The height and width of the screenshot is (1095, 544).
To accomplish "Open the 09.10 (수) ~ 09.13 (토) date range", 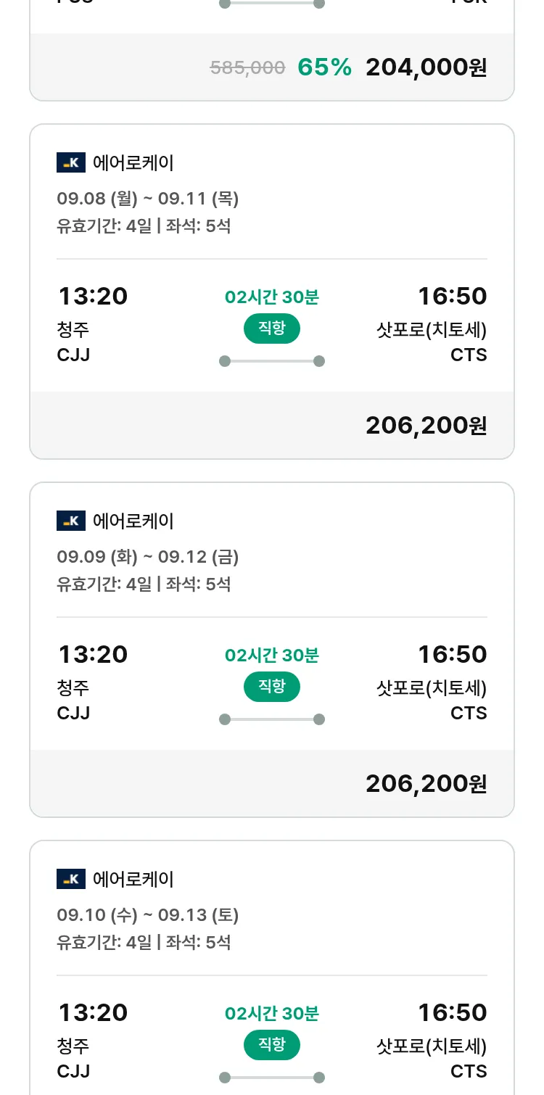I will [x=148, y=915].
